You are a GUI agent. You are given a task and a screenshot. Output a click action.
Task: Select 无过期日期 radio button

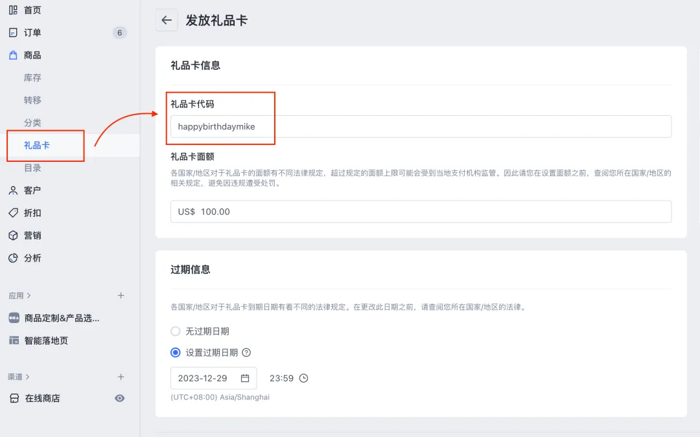point(176,331)
